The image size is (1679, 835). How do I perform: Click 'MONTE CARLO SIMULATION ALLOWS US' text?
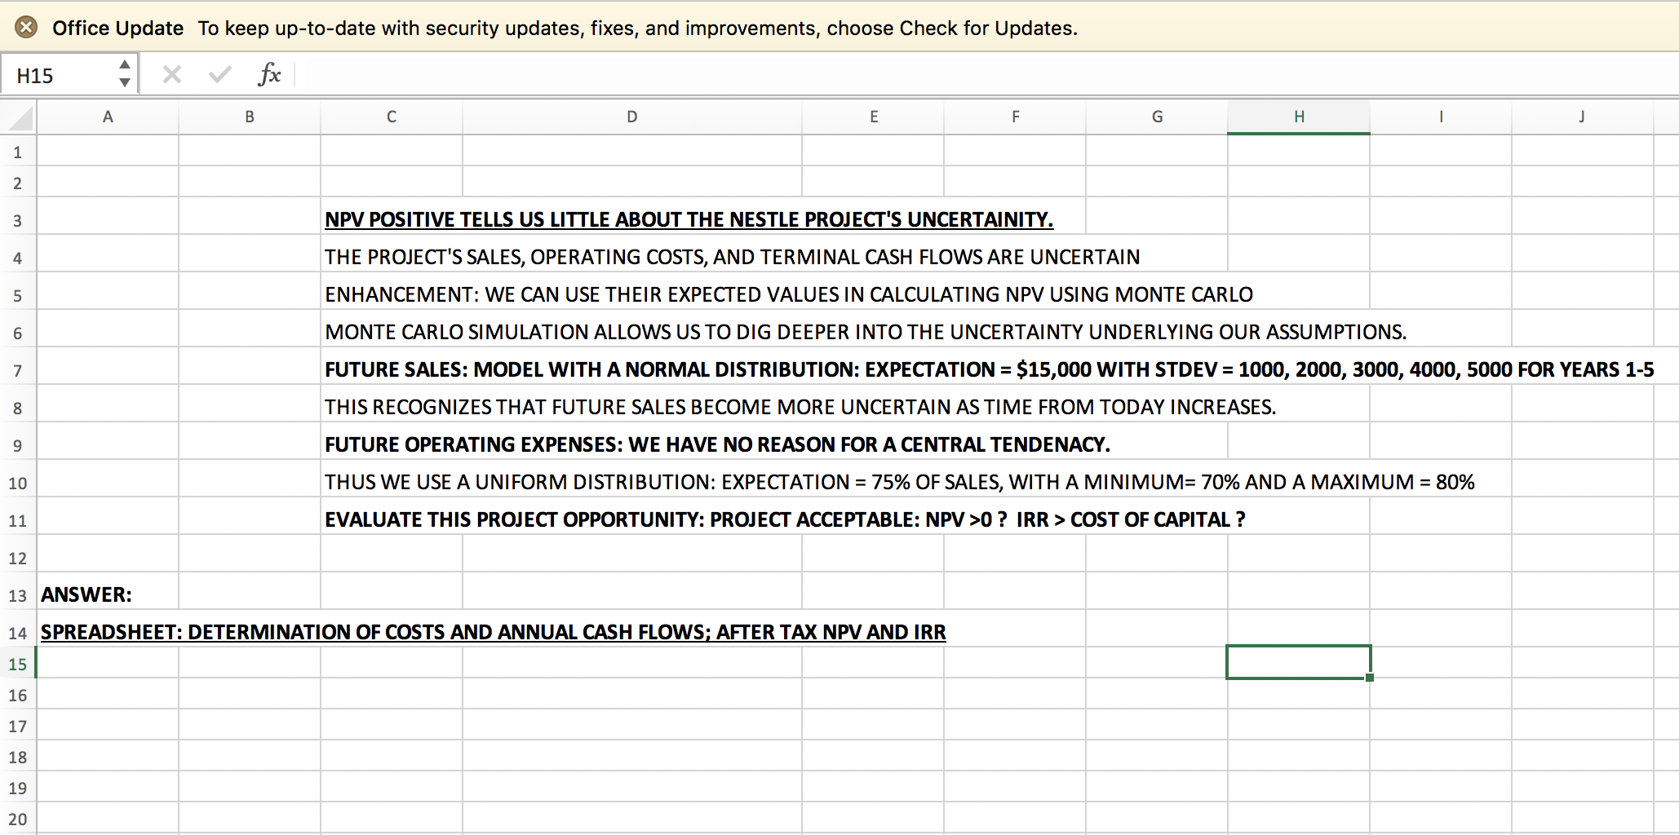pos(866,332)
